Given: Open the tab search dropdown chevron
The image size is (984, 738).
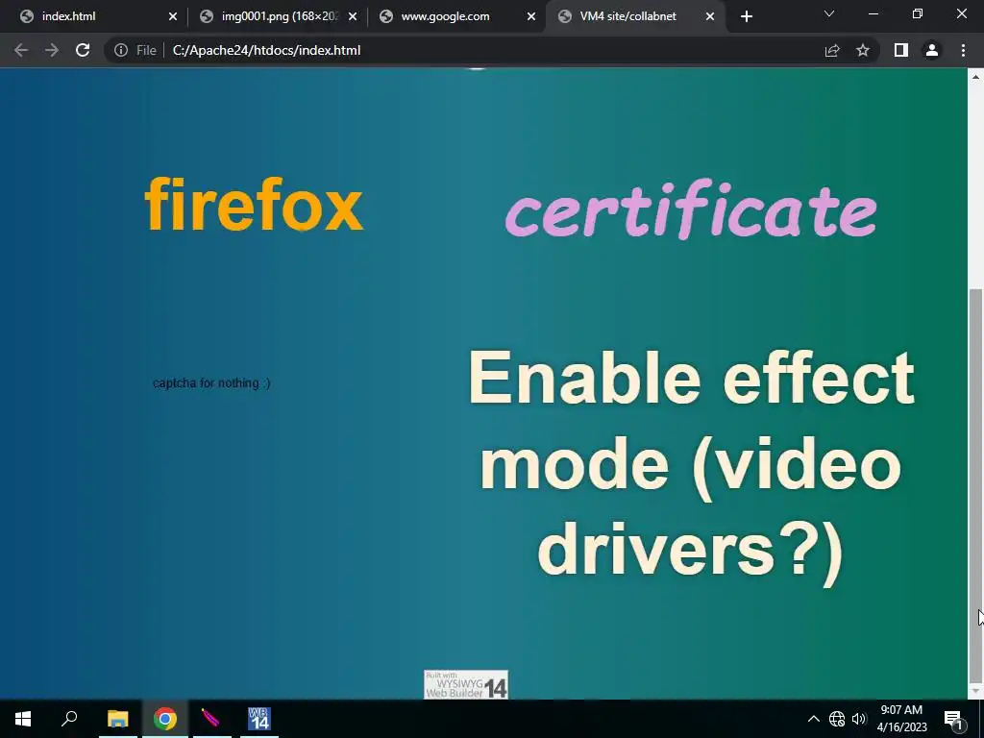Looking at the screenshot, I should (x=829, y=13).
